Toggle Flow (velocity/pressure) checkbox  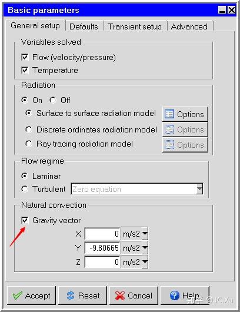[25, 57]
